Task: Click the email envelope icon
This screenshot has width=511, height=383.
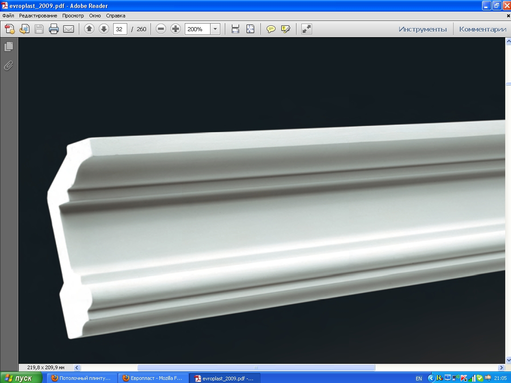Action: coord(69,29)
